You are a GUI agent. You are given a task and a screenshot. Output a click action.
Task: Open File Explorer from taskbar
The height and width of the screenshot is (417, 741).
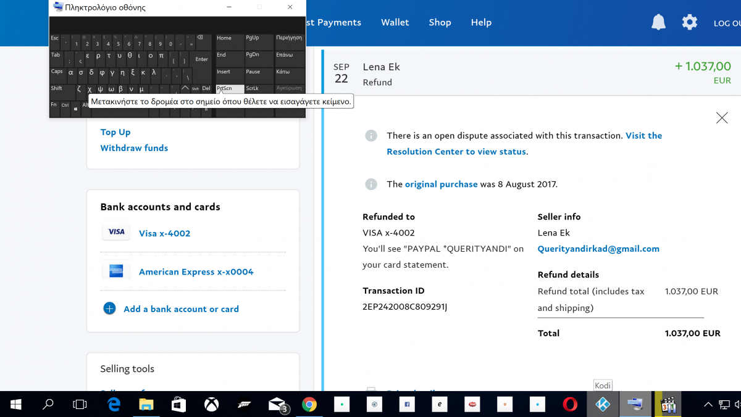click(146, 404)
